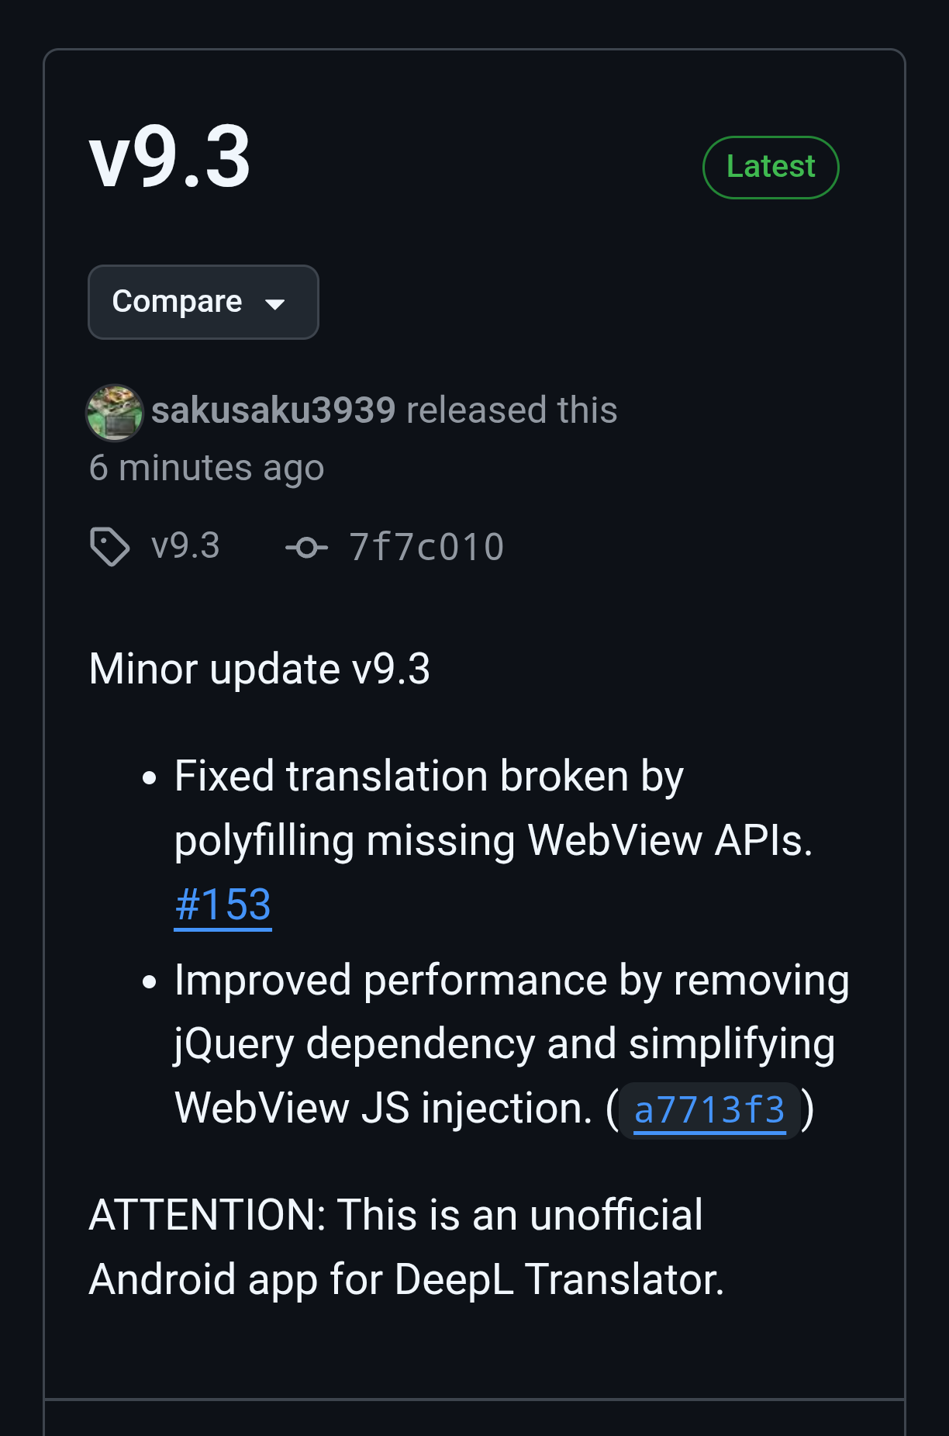Open the a7713f3 commit link
The height and width of the screenshot is (1436, 949).
709,1110
